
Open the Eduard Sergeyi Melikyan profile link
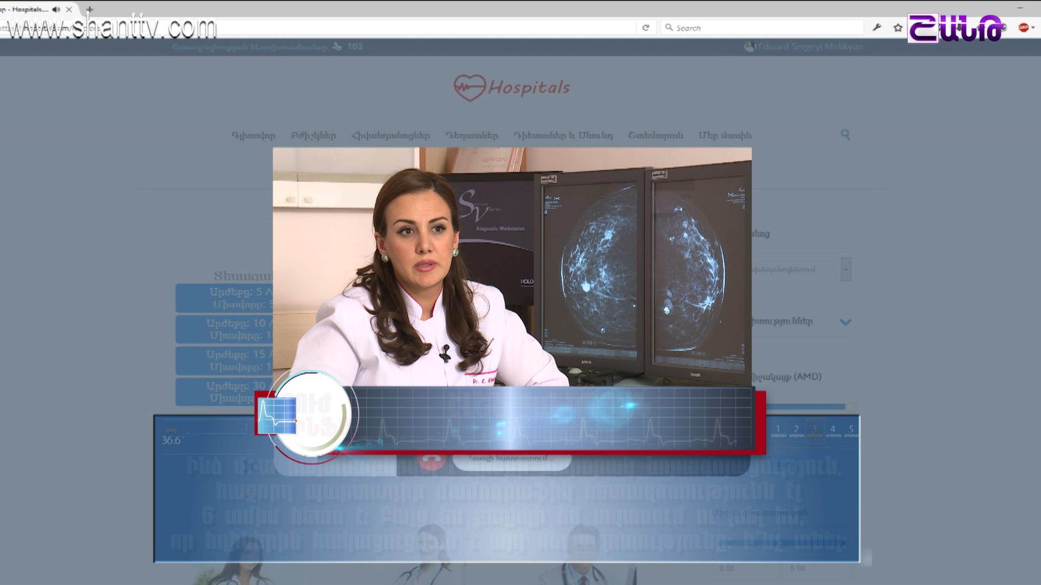pyautogui.click(x=805, y=47)
